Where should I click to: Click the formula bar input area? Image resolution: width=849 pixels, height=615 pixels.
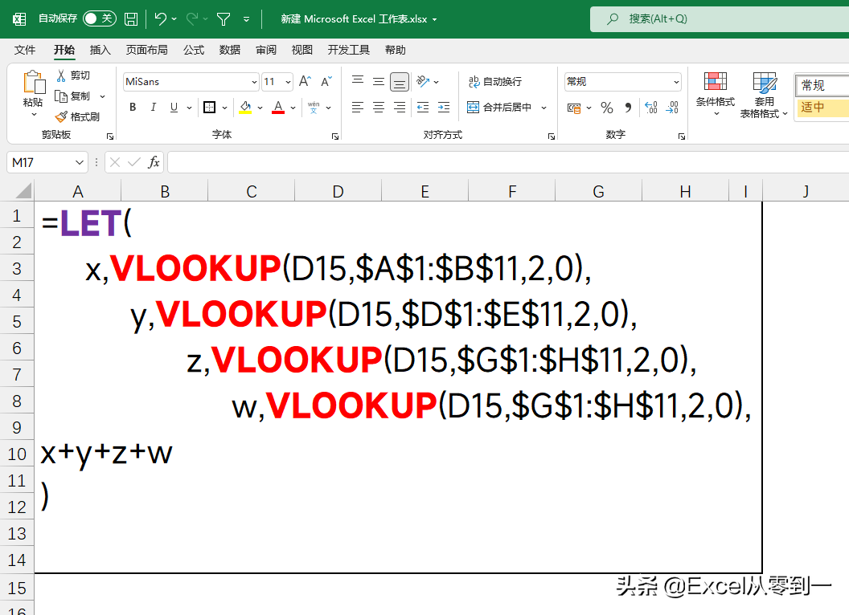click(508, 162)
